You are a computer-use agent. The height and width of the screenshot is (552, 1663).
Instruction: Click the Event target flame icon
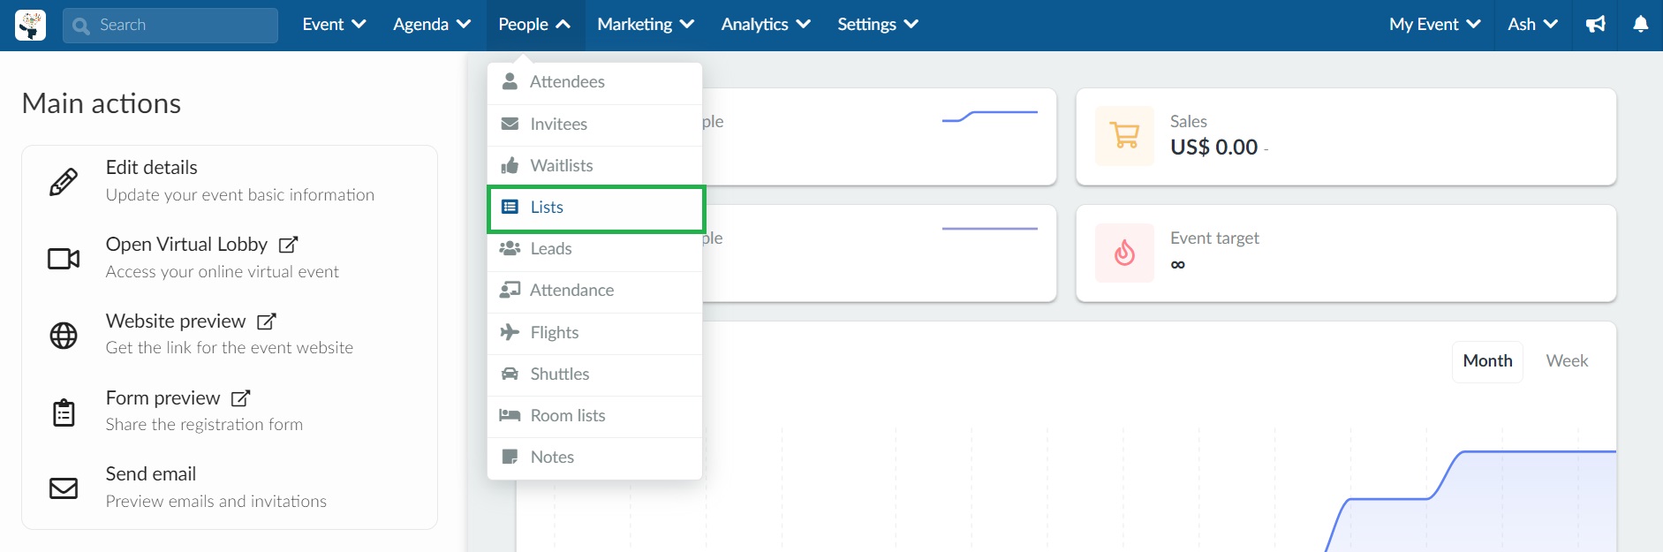click(x=1124, y=253)
